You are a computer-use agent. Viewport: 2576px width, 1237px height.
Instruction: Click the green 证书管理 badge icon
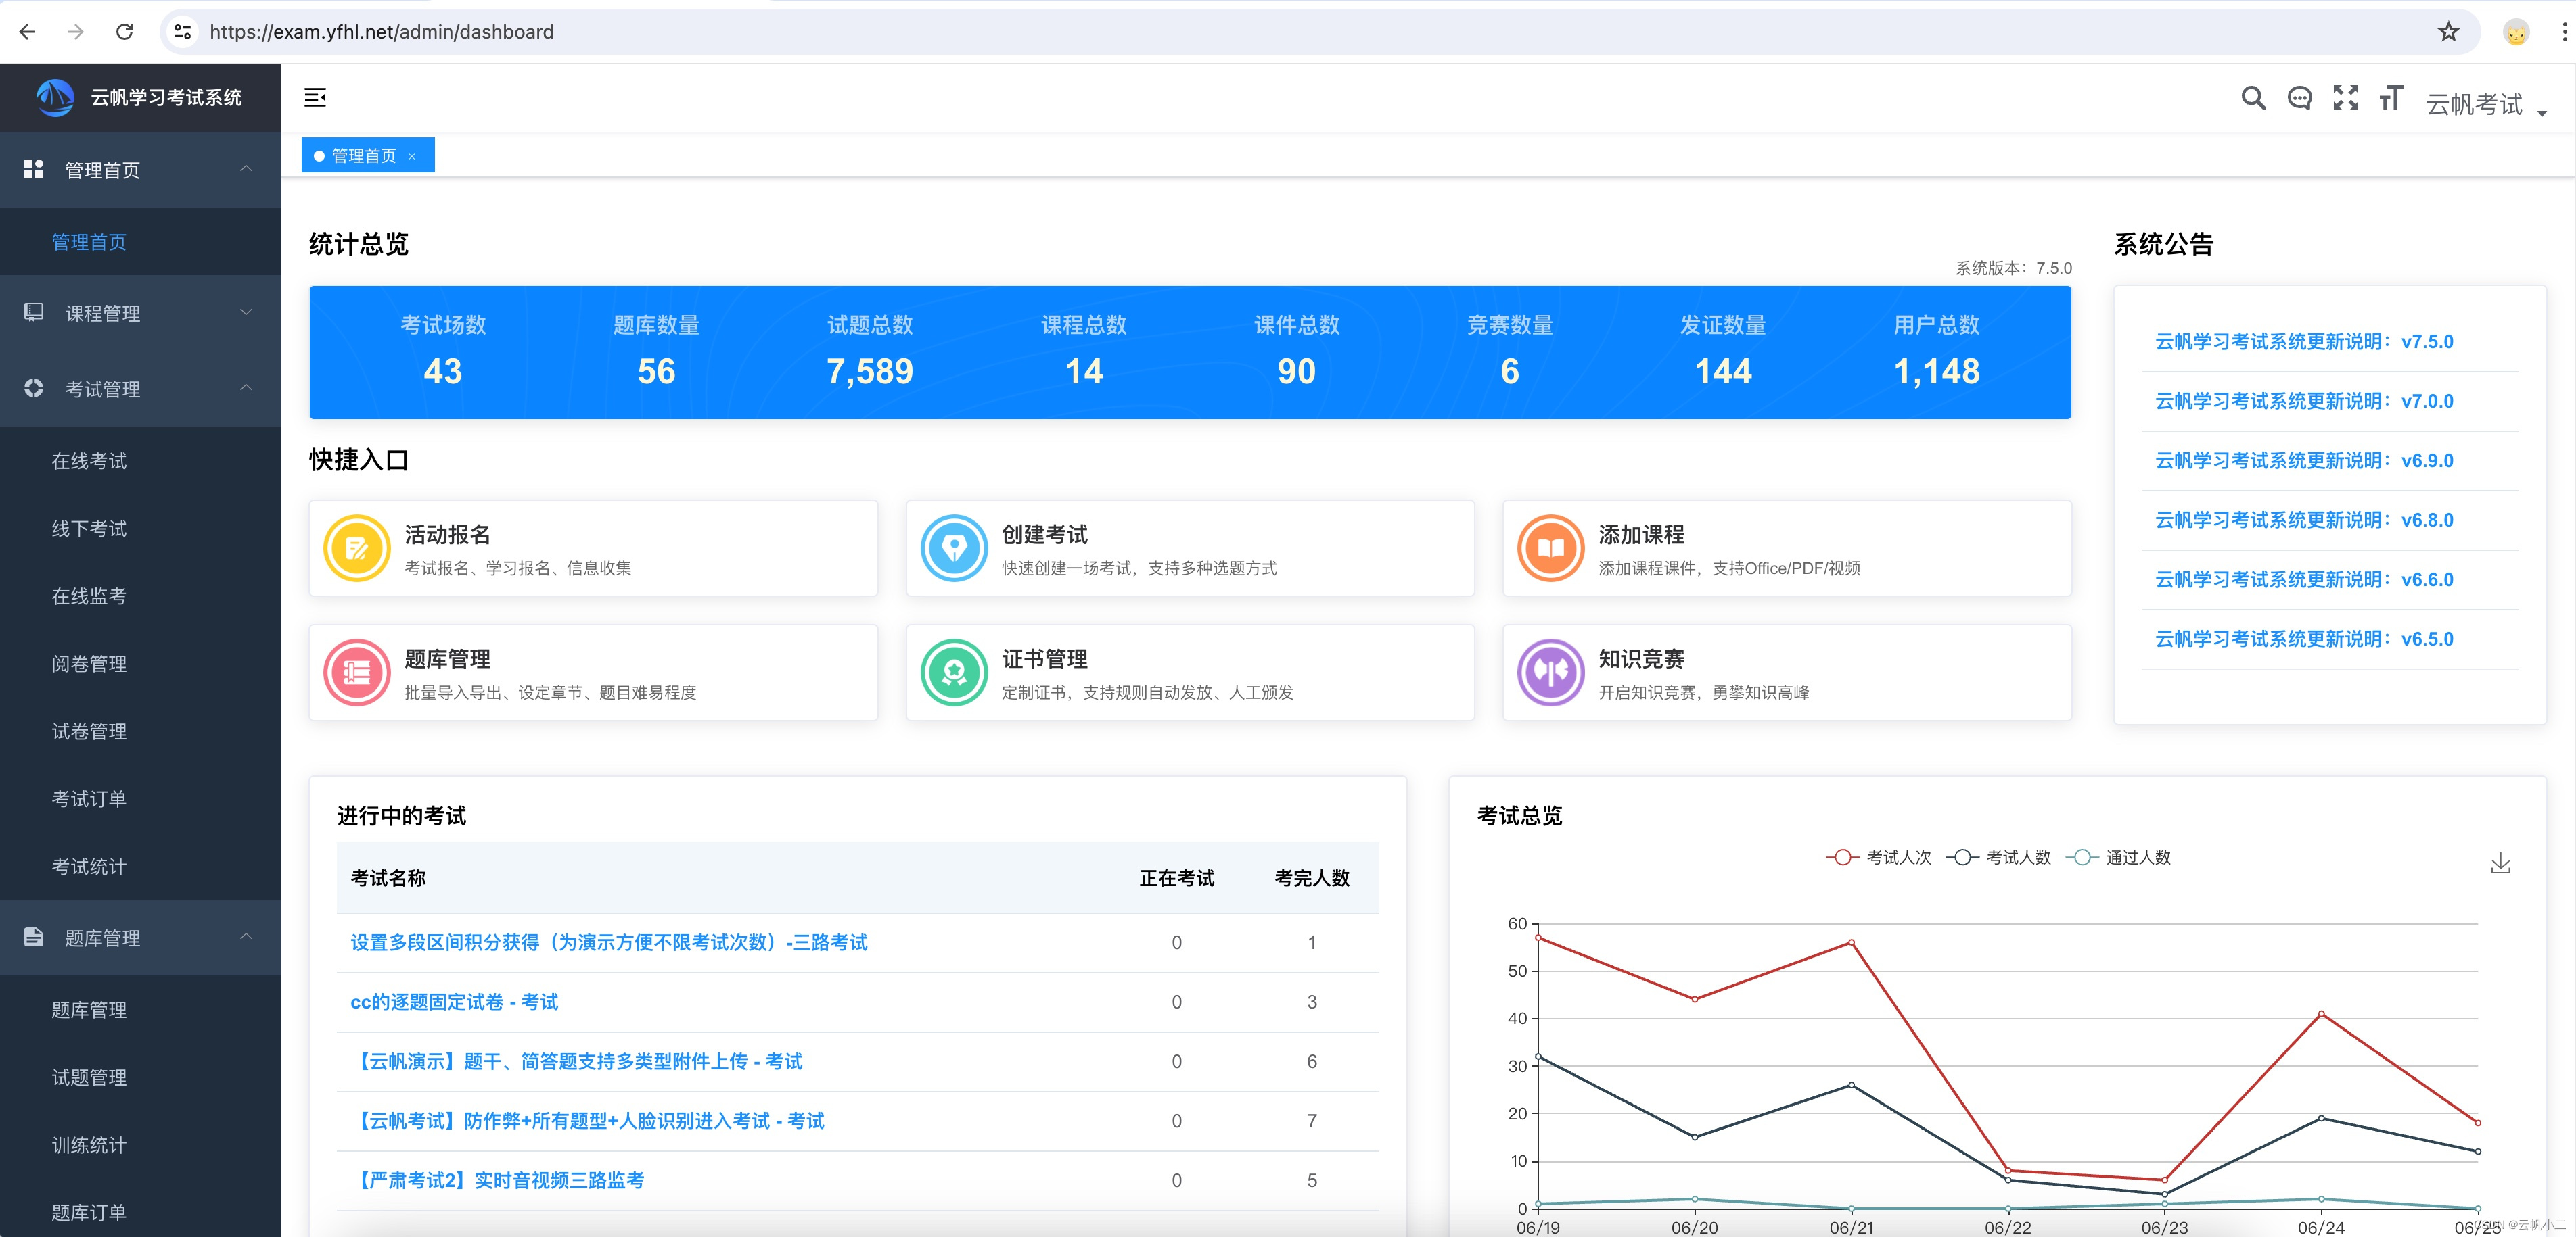(x=954, y=673)
